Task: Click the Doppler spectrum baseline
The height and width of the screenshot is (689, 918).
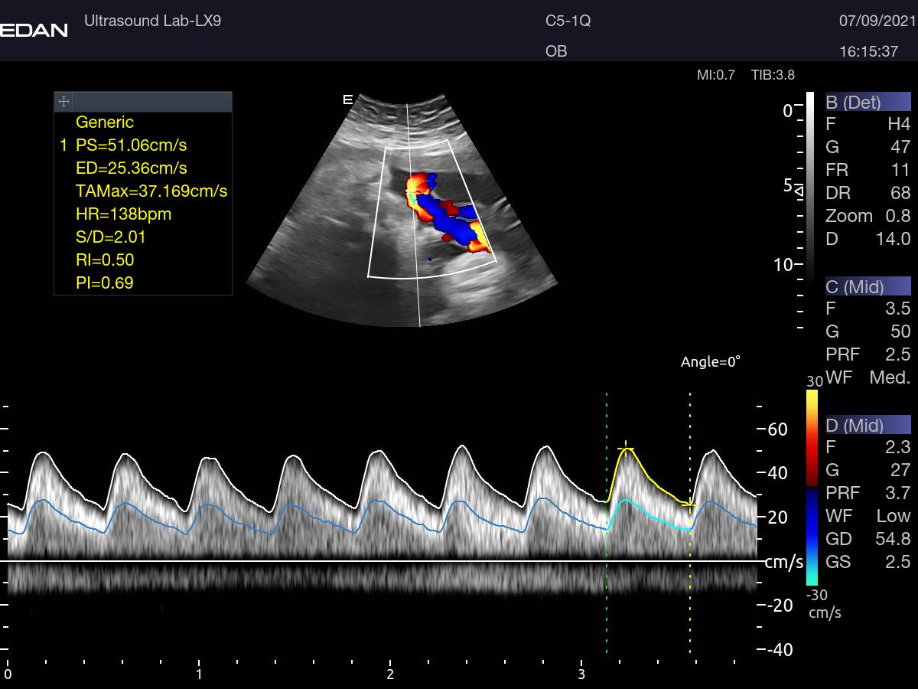Action: click(x=382, y=561)
